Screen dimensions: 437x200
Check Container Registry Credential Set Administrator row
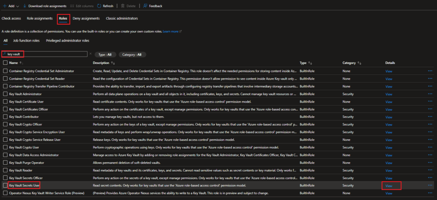point(5,71)
